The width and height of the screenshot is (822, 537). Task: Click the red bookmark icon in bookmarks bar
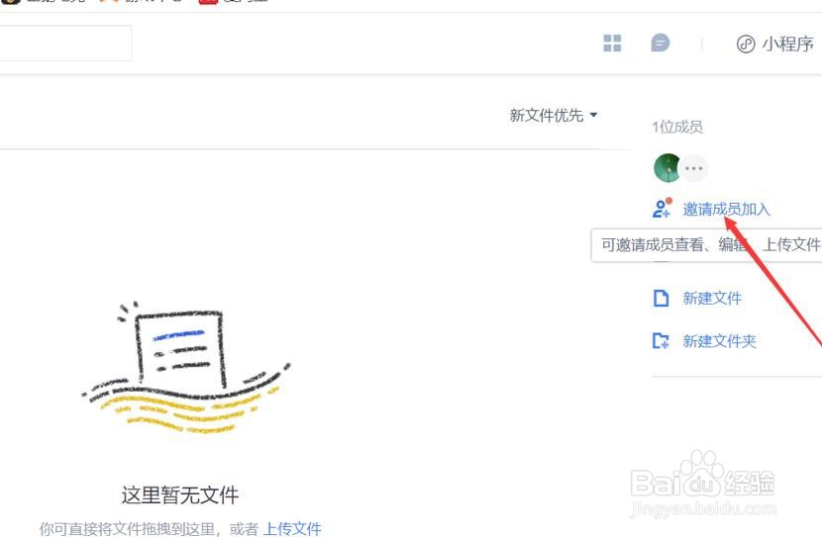(x=208, y=2)
